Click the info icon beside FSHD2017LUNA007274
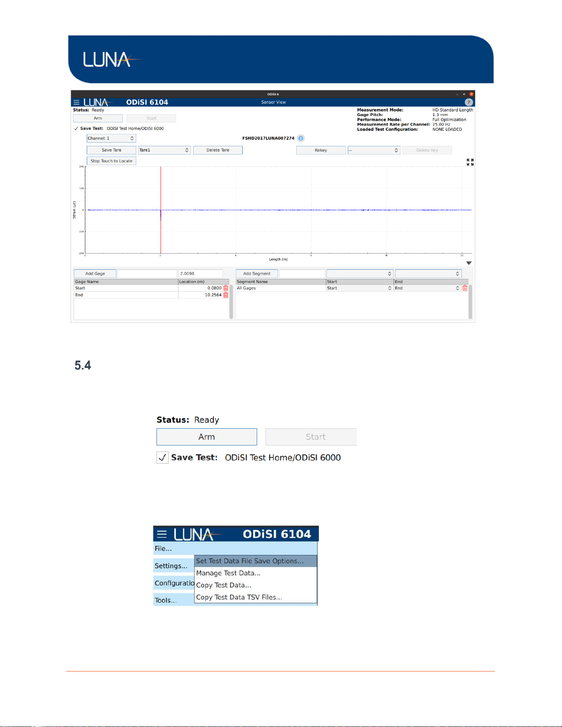 pos(300,138)
